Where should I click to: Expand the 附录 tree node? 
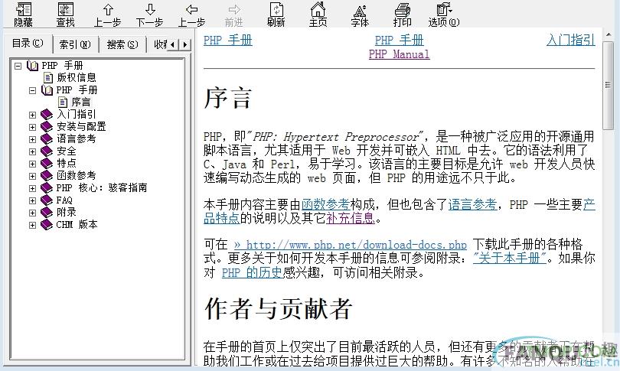(32, 213)
